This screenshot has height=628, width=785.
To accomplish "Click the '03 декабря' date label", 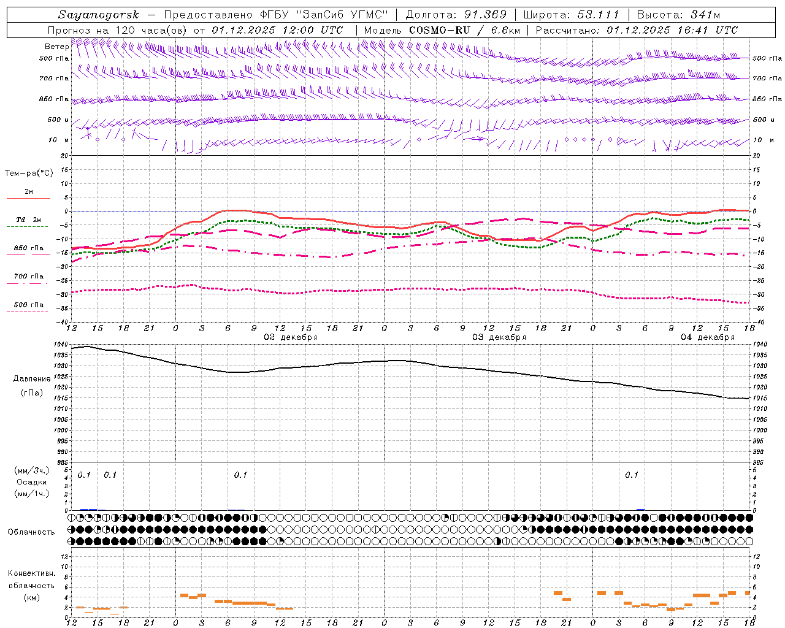I will pyautogui.click(x=499, y=337).
